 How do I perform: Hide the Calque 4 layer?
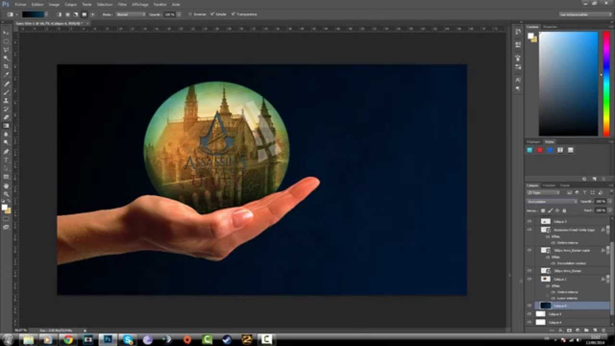point(529,322)
